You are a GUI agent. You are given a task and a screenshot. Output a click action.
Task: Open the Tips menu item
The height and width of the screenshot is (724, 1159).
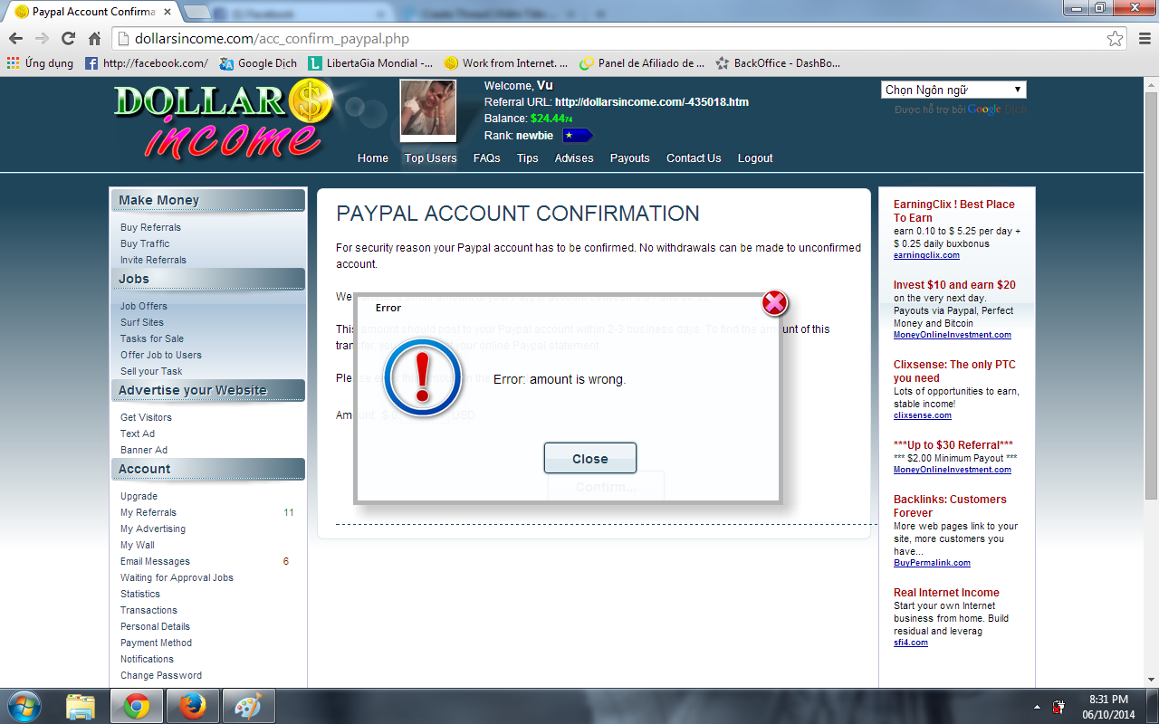528,158
